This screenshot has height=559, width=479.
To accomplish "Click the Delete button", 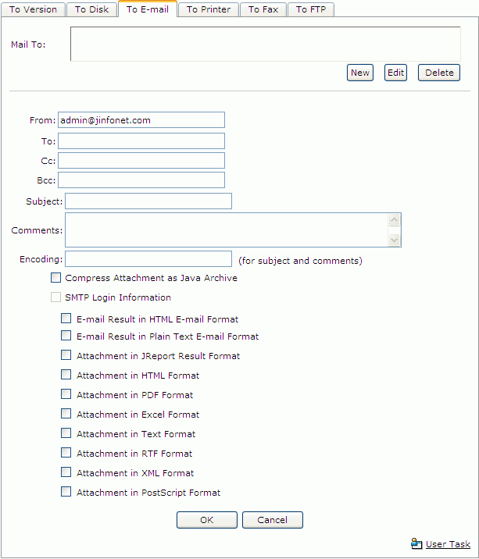I will [439, 73].
